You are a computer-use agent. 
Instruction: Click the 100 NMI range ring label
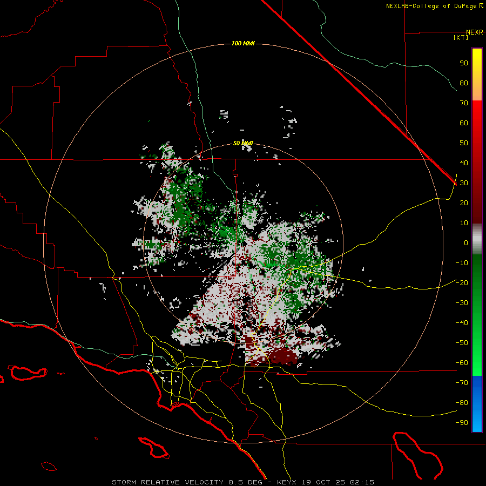click(243, 43)
